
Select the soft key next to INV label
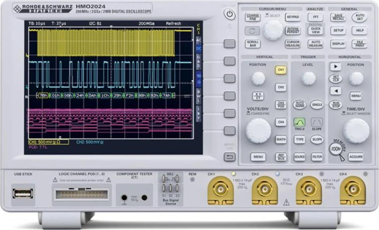[x=230, y=113]
